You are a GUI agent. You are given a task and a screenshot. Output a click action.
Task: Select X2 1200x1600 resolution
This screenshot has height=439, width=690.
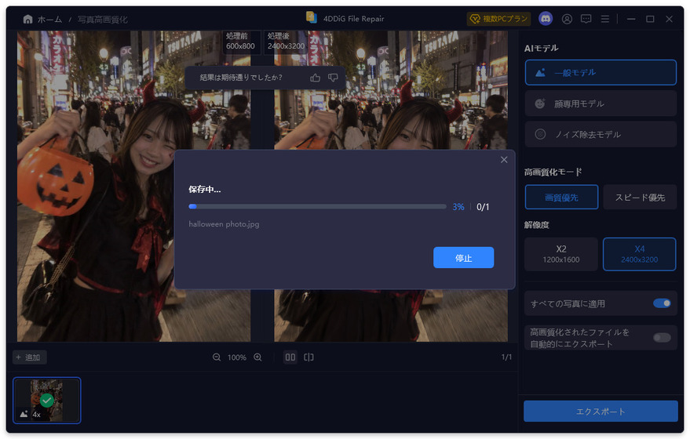pyautogui.click(x=561, y=254)
